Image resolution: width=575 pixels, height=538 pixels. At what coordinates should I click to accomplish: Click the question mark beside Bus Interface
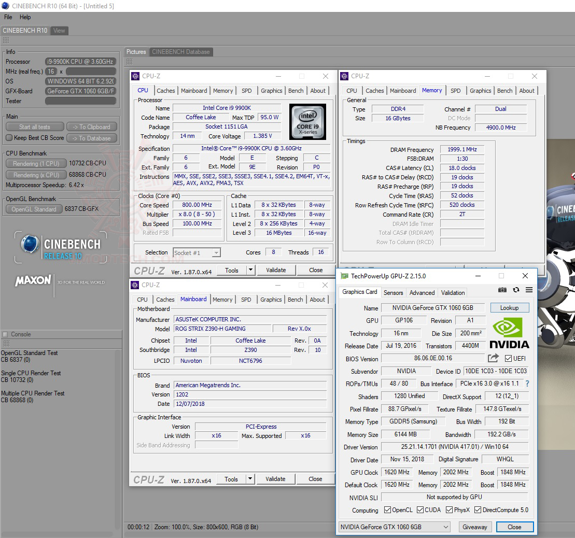[527, 384]
